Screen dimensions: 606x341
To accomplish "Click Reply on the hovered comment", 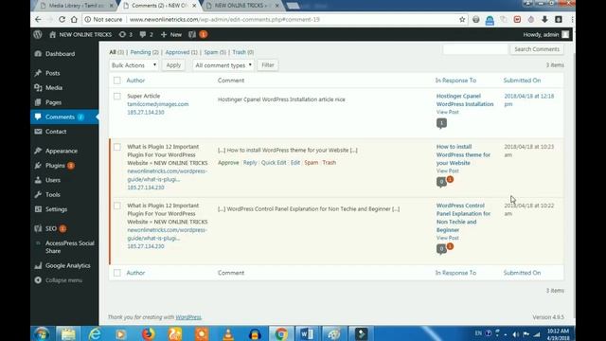I will coord(250,163).
